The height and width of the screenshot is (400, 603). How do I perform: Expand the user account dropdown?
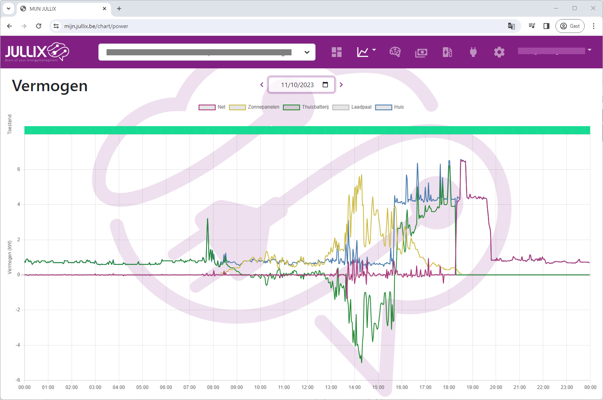(x=555, y=50)
